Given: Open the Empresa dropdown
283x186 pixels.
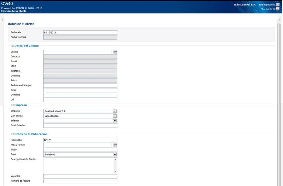Looking at the screenshot, I should click(115, 111).
